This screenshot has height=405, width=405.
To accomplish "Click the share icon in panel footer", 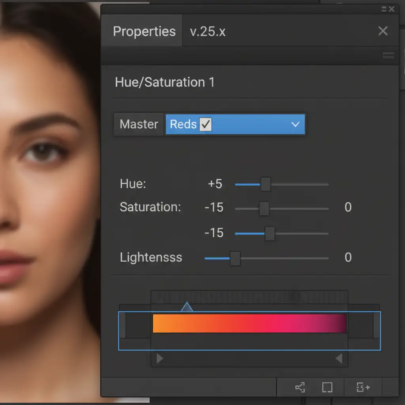I will click(300, 388).
